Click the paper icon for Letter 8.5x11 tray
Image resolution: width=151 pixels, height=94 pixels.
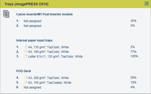click(26, 56)
